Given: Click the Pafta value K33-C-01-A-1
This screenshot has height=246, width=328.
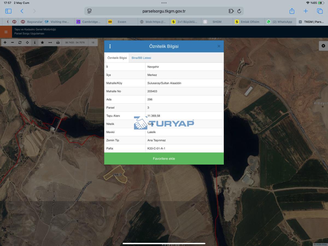Looking at the screenshot, I should (156, 149).
